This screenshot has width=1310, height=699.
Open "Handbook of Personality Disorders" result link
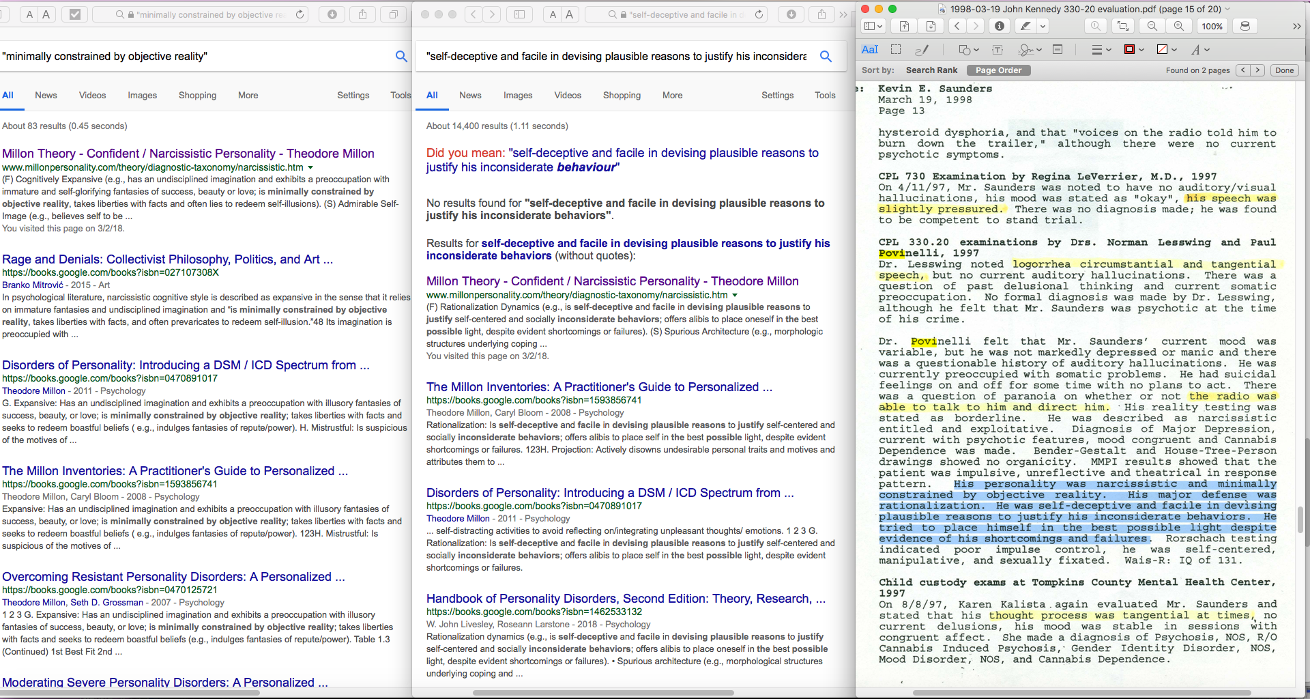[x=626, y=599]
